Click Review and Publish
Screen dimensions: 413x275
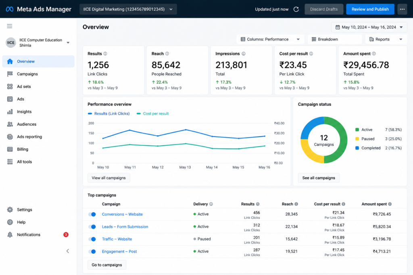click(370, 9)
